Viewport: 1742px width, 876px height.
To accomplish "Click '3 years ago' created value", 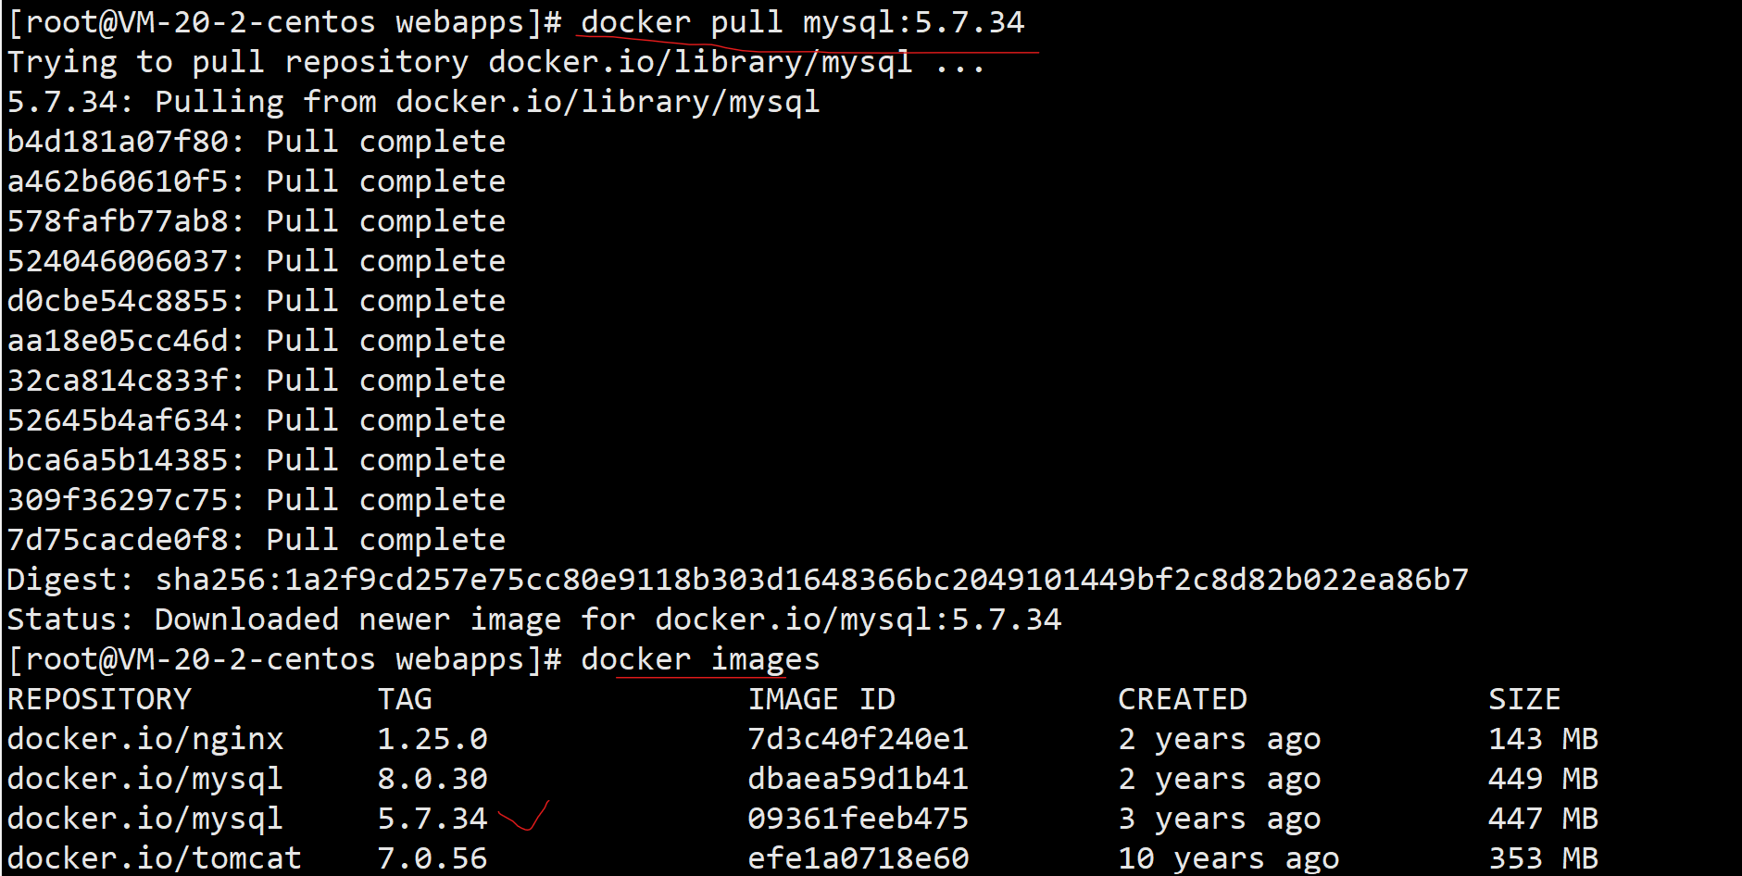I will tap(1220, 819).
